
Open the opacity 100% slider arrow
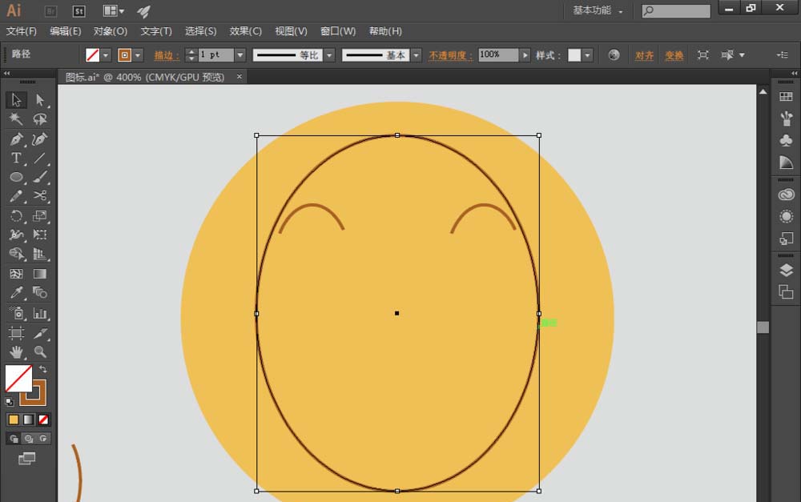(525, 55)
